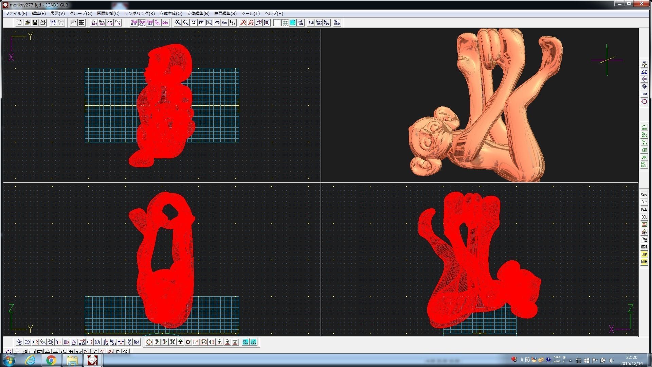652x367 pixels.
Task: Click the Reset Grp toolbar button
Action: [102, 23]
